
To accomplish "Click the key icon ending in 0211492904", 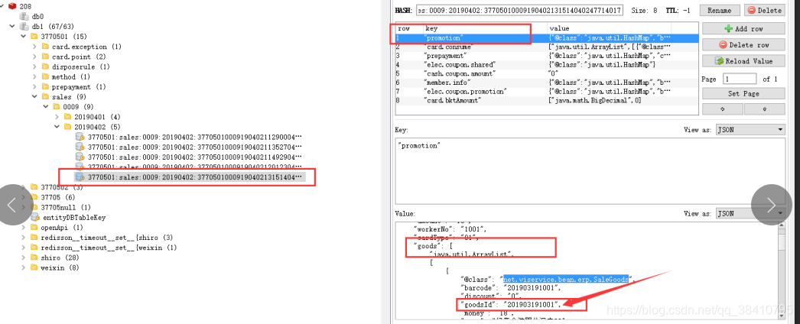I will 80,157.
